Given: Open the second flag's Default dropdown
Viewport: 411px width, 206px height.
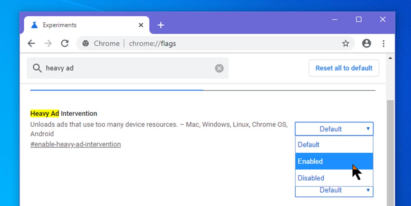Looking at the screenshot, I should point(334,190).
